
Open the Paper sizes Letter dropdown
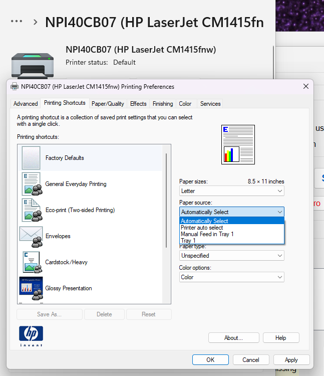(231, 191)
